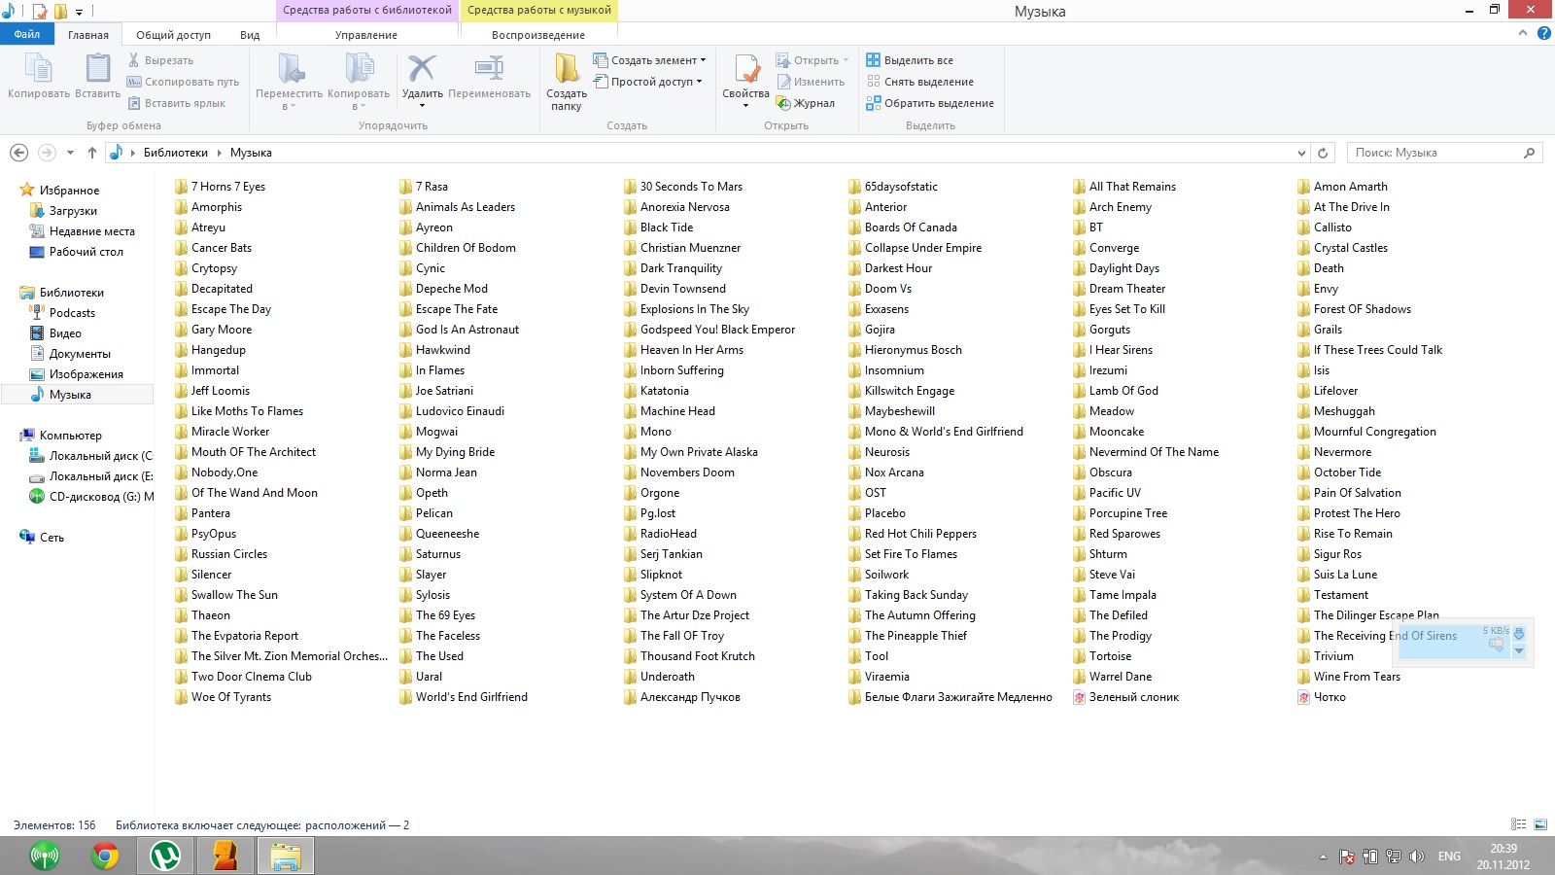Open the Файл tab
Screen dimensions: 1555x875
tap(27, 34)
